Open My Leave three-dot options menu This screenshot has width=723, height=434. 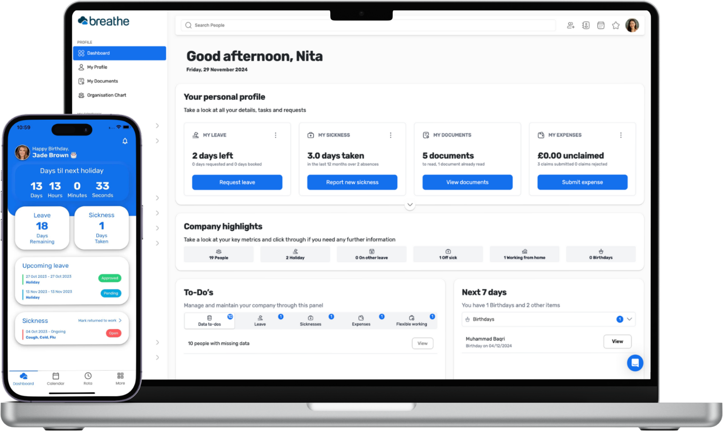pos(276,136)
